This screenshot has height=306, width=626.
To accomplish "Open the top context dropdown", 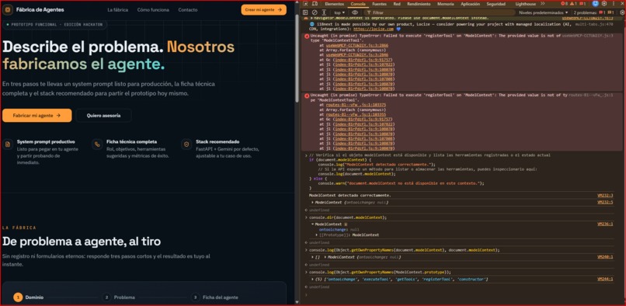I will coord(339,12).
